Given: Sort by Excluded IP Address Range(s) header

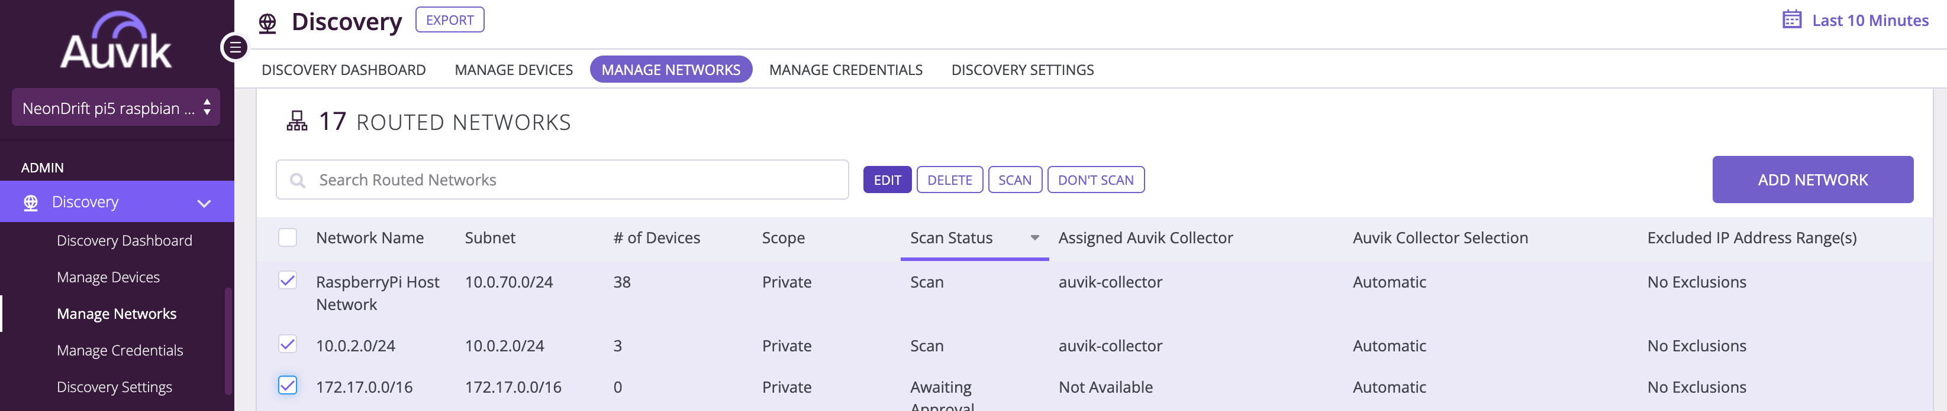Looking at the screenshot, I should (1751, 237).
